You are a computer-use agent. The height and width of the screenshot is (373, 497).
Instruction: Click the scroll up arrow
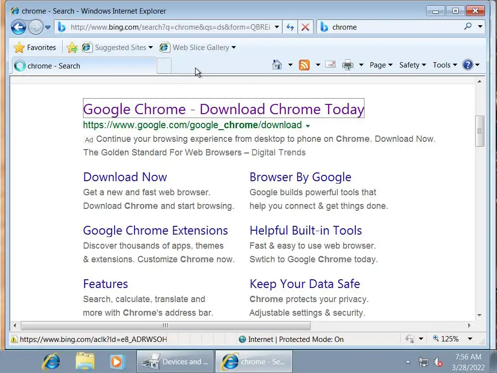click(480, 82)
